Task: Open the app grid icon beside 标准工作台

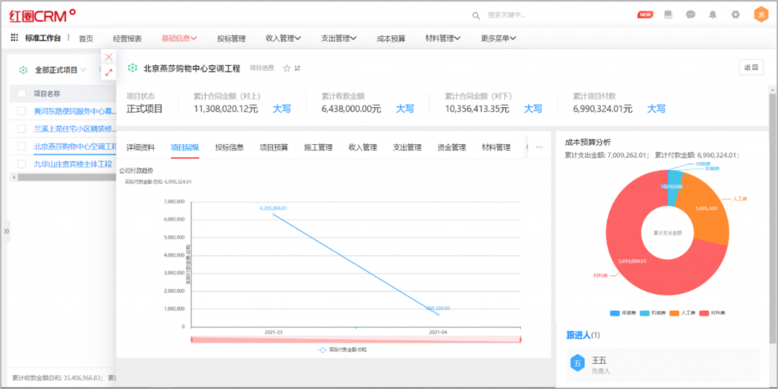Action: (x=14, y=38)
